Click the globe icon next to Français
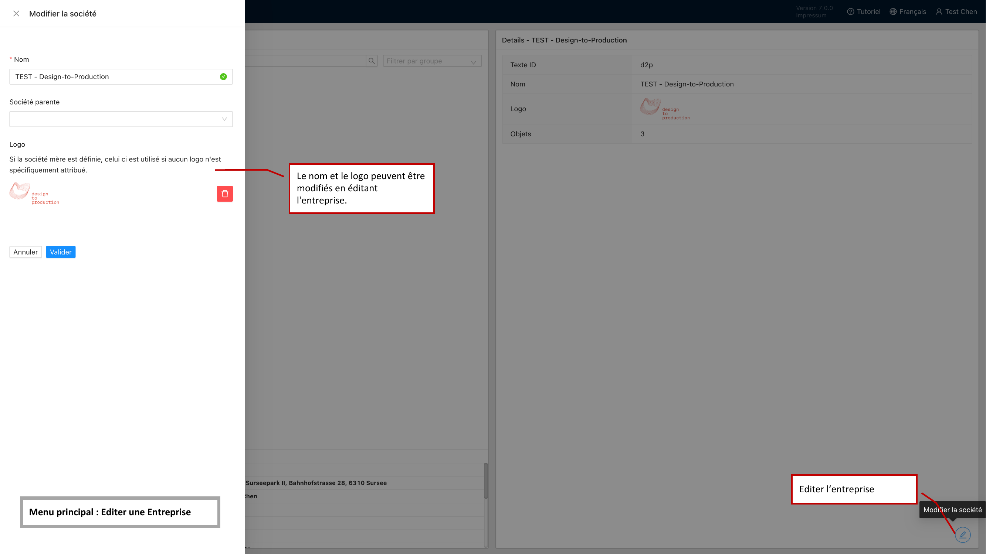Image resolution: width=986 pixels, height=554 pixels. tap(892, 11)
